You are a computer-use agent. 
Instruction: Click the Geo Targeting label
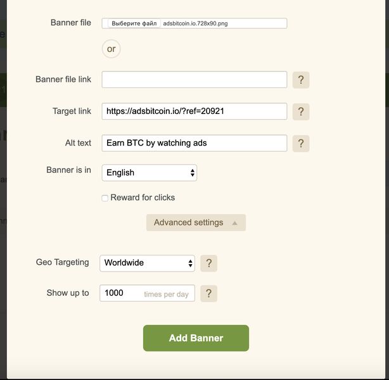pyautogui.click(x=63, y=262)
